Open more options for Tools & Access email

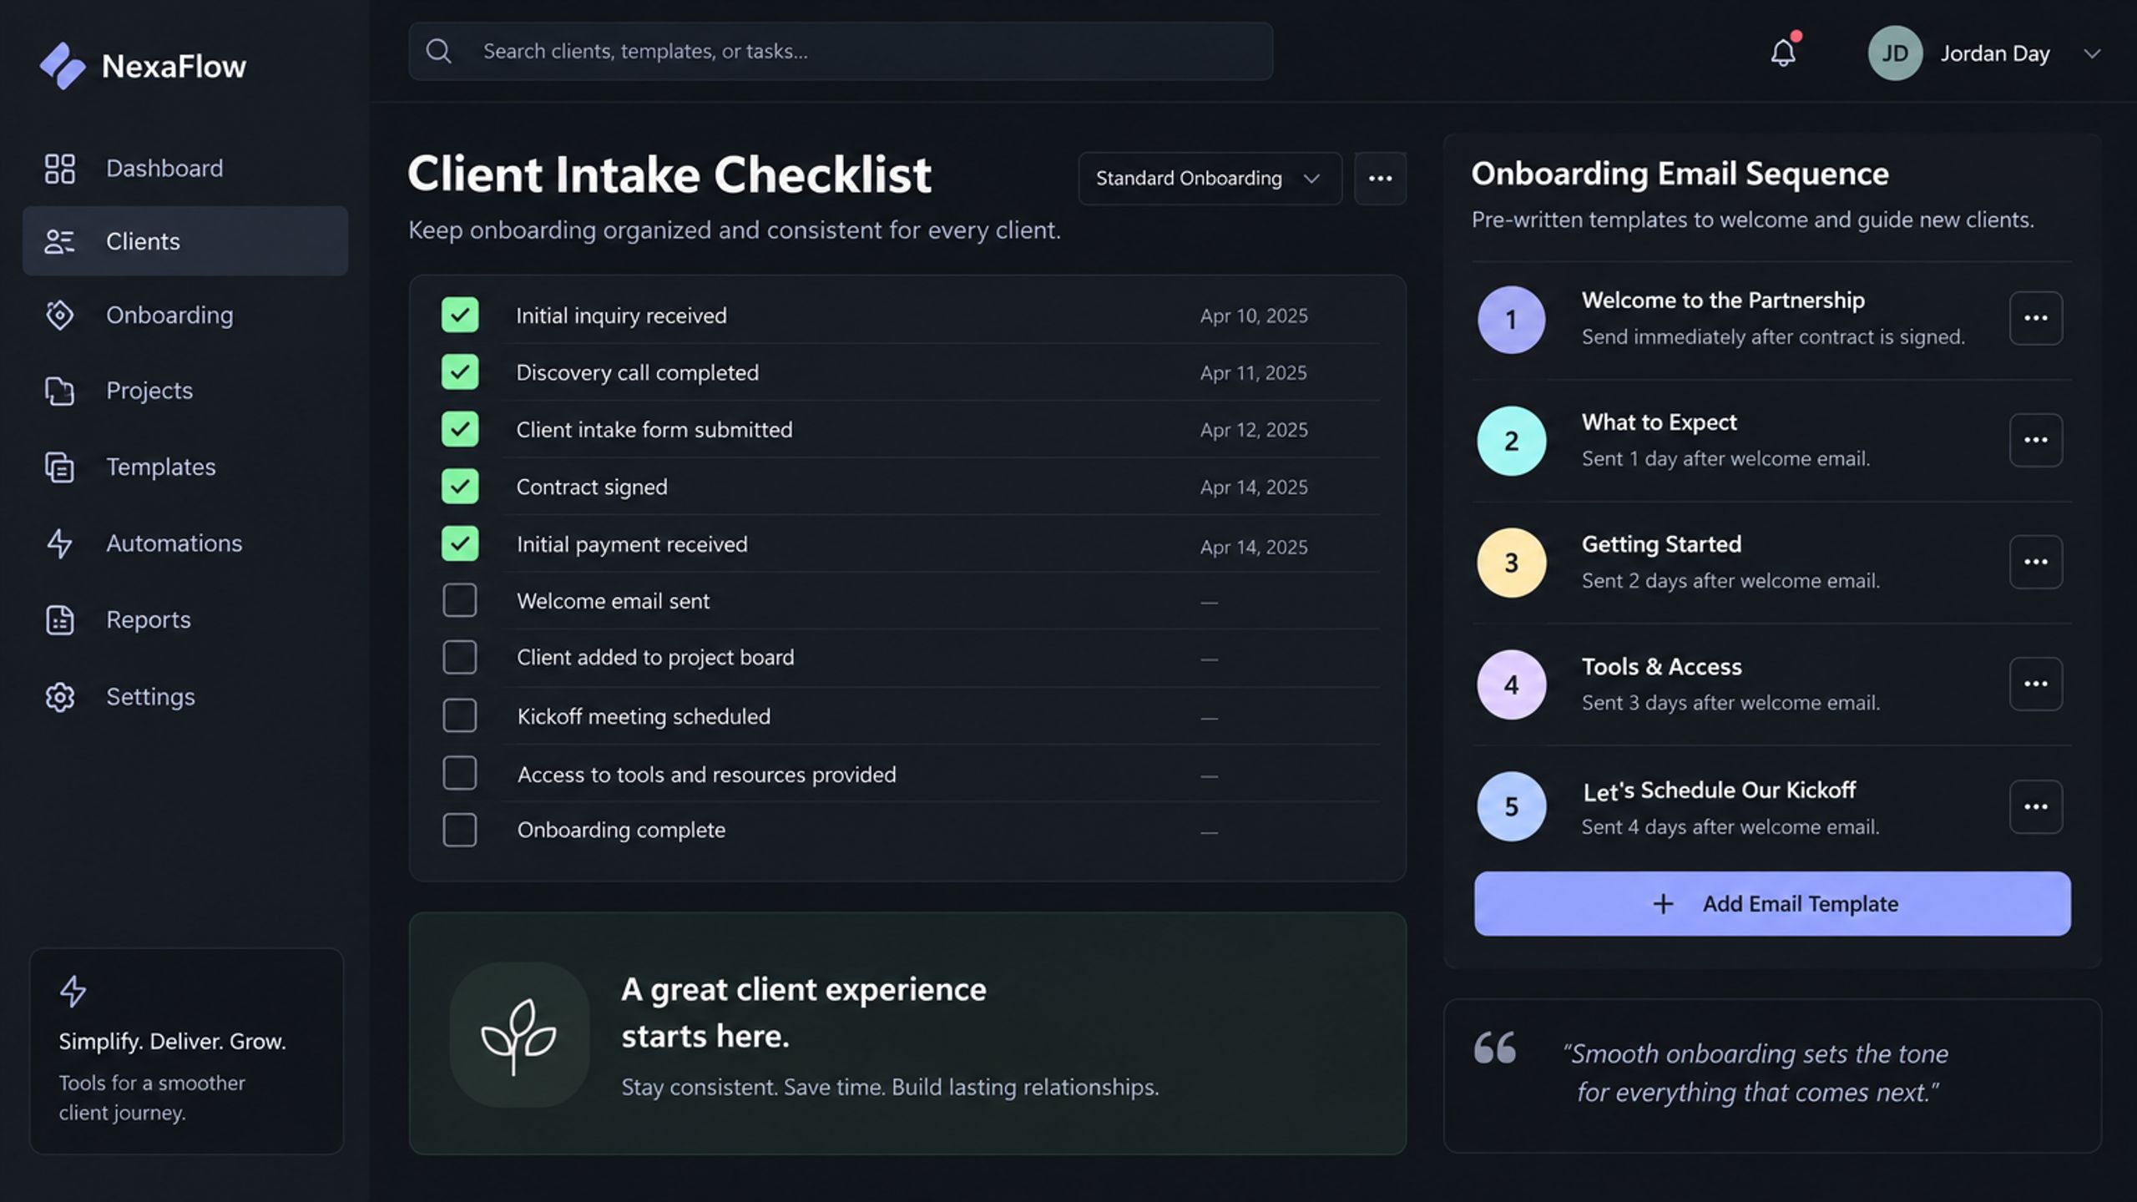[2035, 684]
